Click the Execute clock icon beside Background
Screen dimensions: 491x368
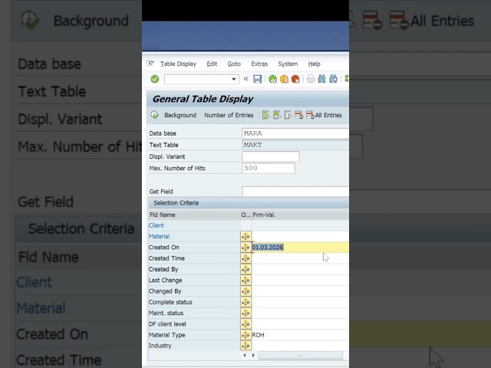click(155, 115)
